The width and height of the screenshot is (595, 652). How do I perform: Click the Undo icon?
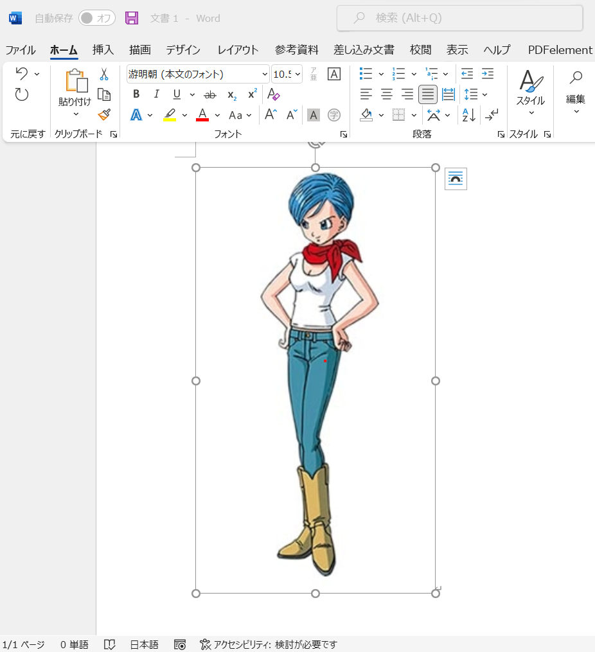[x=22, y=74]
